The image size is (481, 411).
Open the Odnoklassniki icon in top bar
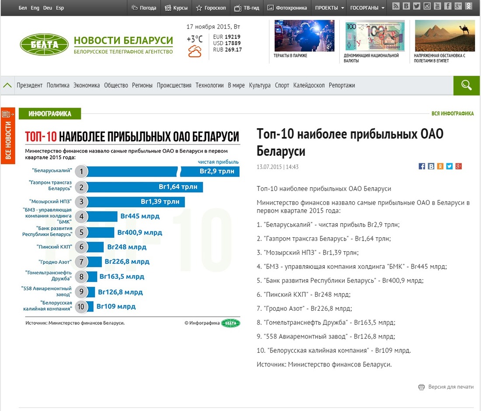point(469,6)
